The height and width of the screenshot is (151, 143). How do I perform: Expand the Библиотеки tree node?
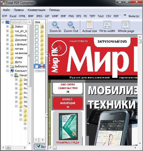pyautogui.click(x=7, y=66)
